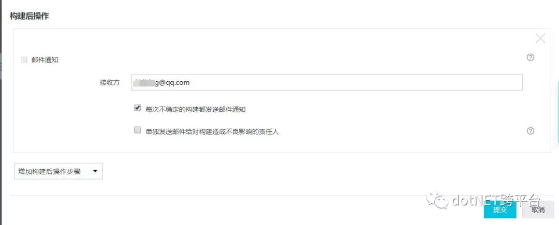This screenshot has width=559, height=225.
Task: Cancel changes with the 取消 button
Action: pyautogui.click(x=538, y=209)
